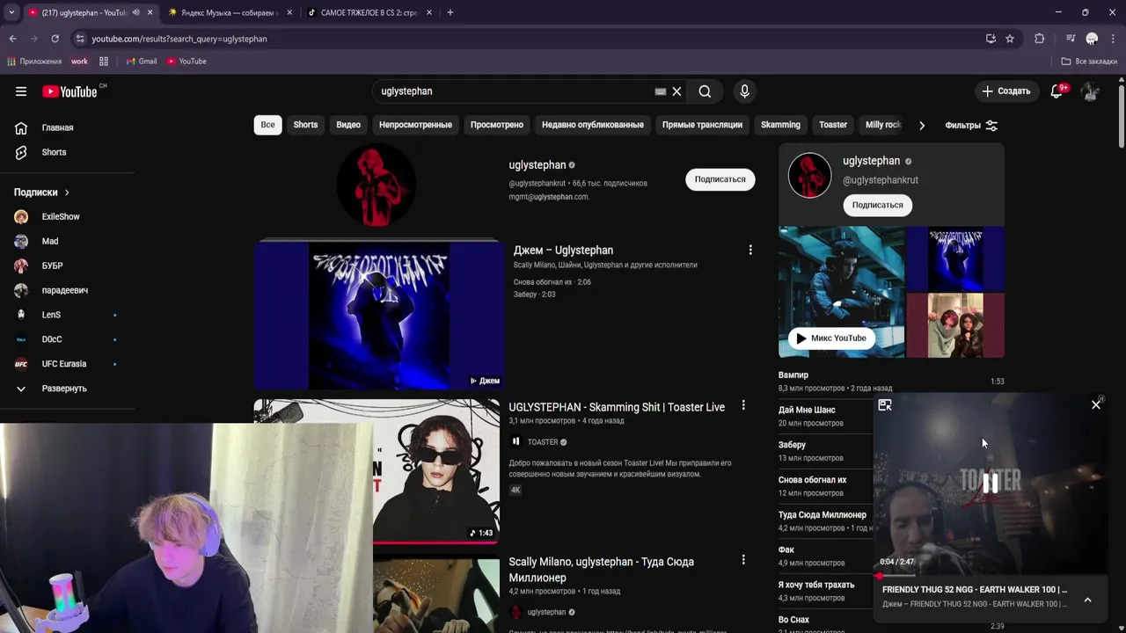Screen dimensions: 1126x633
Task: Bookmark this page with star
Action: [x=1010, y=39]
